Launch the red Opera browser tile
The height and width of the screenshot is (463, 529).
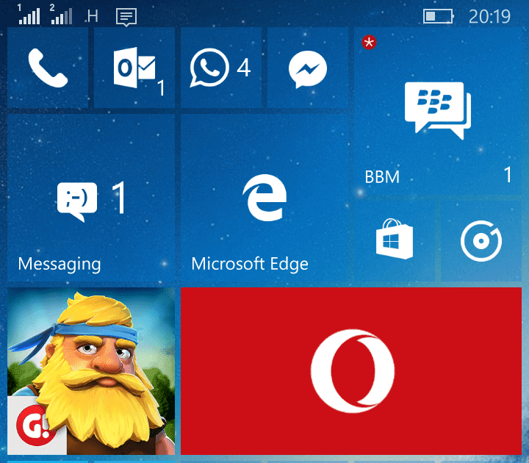351,371
